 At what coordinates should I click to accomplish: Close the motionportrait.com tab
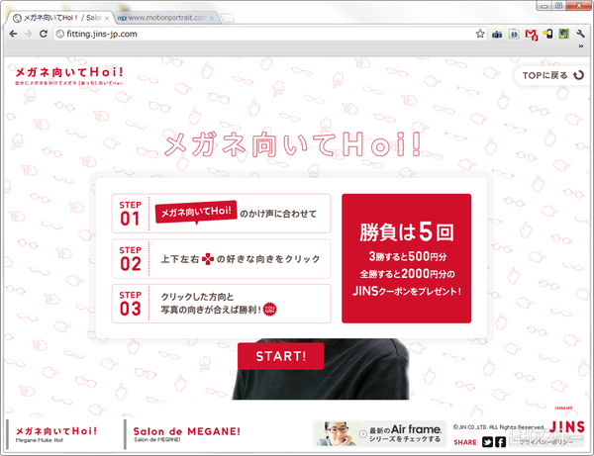point(212,18)
